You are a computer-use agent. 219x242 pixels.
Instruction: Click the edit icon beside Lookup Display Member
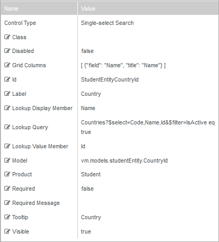click(x=7, y=108)
